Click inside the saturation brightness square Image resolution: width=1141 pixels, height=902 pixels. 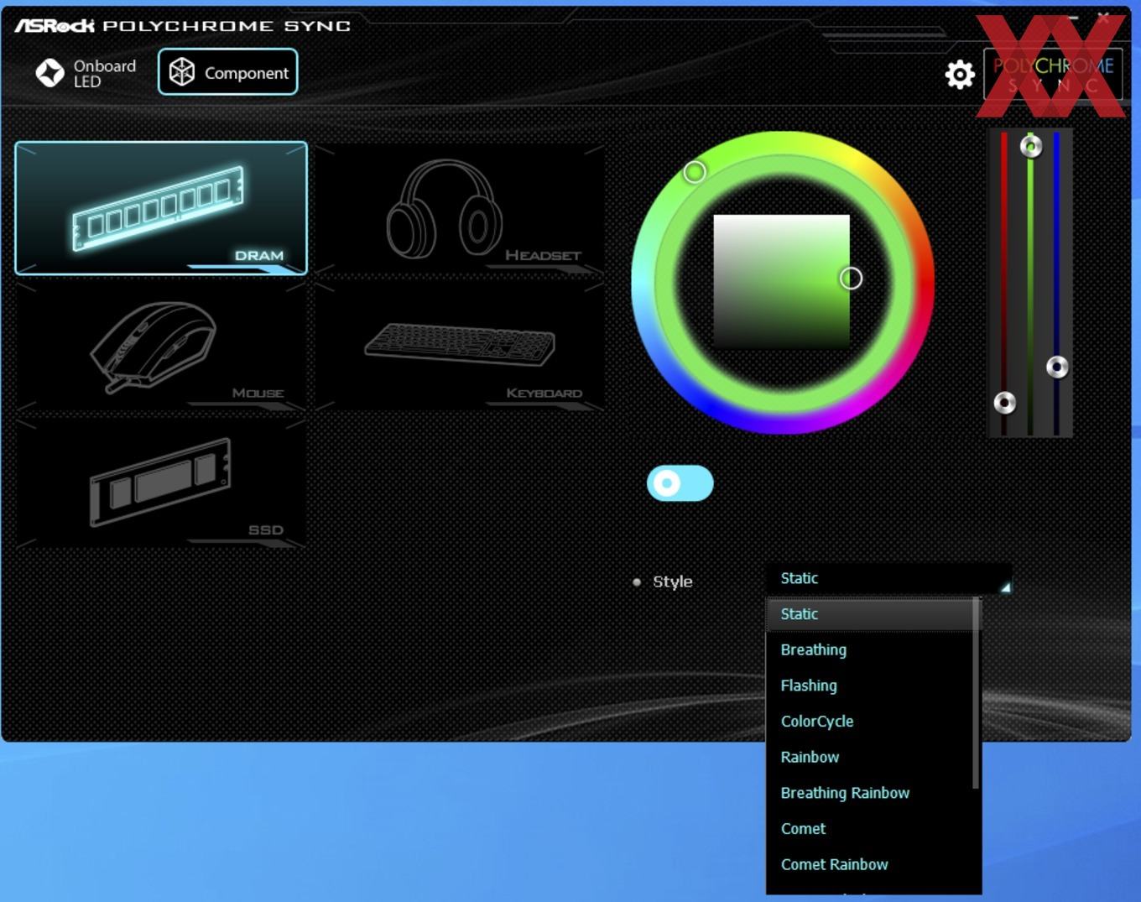coord(781,281)
